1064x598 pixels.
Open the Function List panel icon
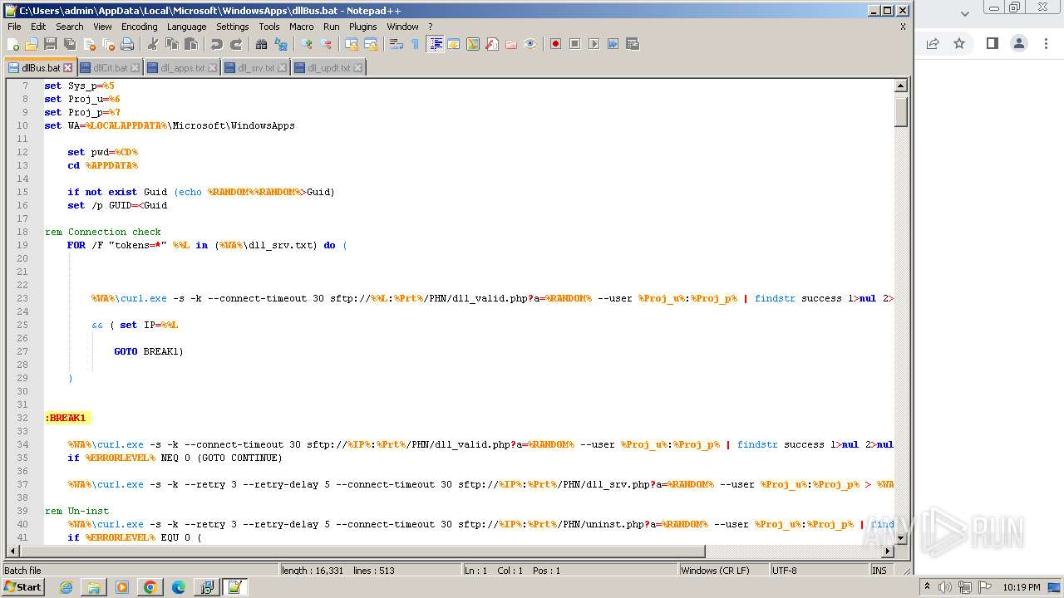click(492, 44)
